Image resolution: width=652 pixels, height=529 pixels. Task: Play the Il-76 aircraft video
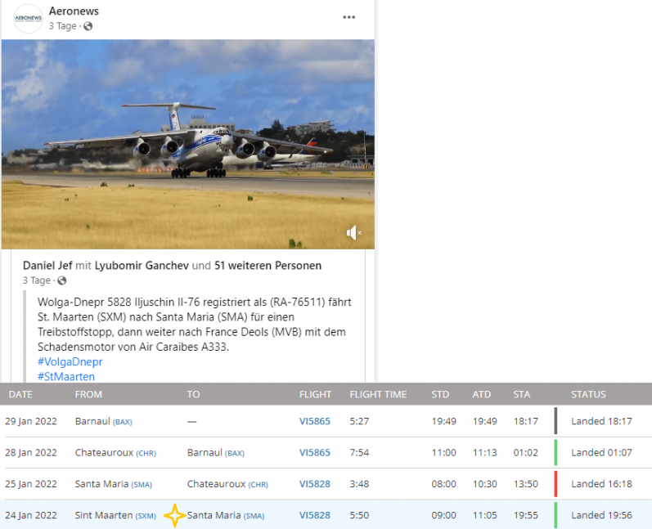point(187,144)
